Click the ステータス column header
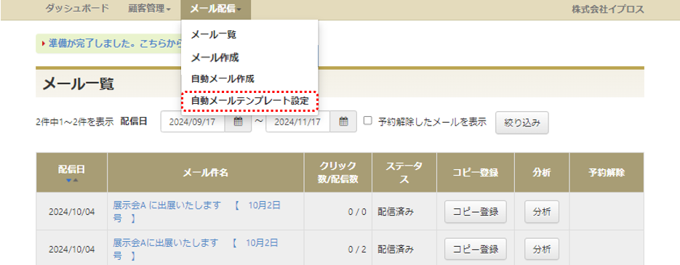The width and height of the screenshot is (680, 265). point(404,172)
